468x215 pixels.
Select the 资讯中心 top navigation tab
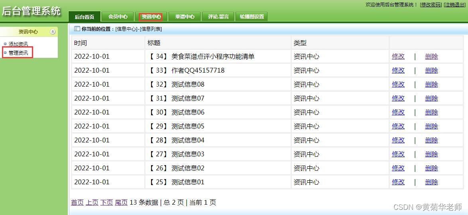coord(151,17)
